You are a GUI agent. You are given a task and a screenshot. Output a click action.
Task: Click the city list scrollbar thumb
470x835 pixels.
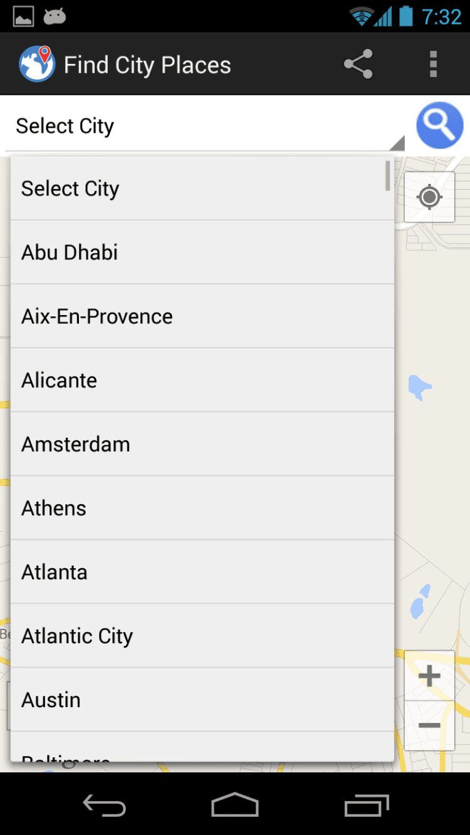(388, 175)
